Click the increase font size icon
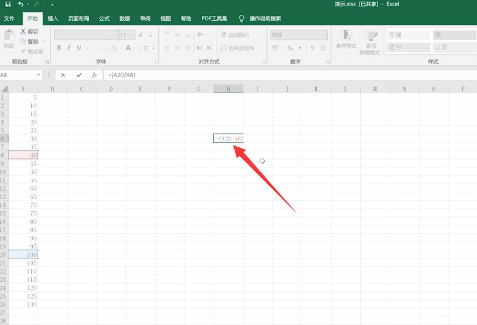Image resolution: width=477 pixels, height=325 pixels. point(140,35)
